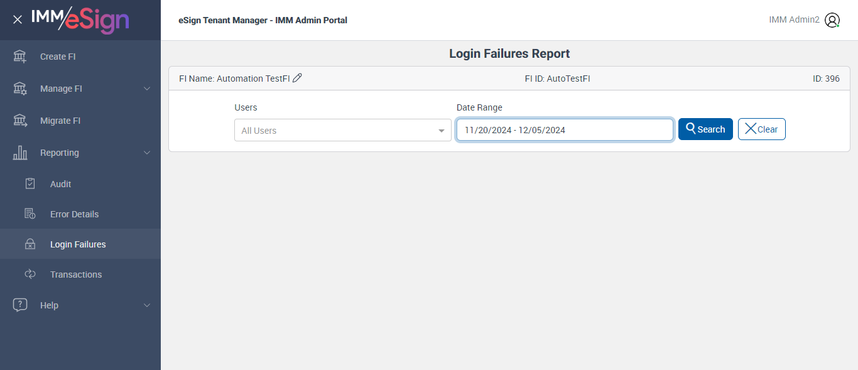858x370 pixels.
Task: Click the Clear button
Action: (761, 129)
